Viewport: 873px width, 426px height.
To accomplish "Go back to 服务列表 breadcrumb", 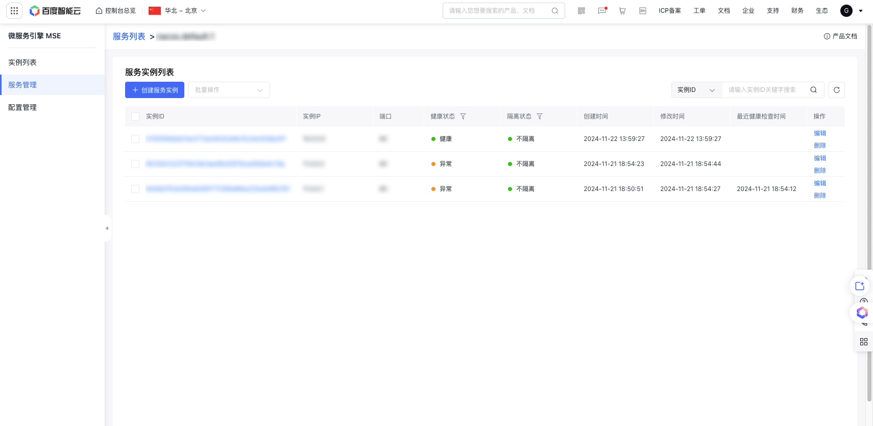I will click(x=129, y=36).
